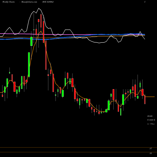Click the 'BSE 523062' symbol label
The width and height of the screenshot is (157, 157).
point(48,2)
